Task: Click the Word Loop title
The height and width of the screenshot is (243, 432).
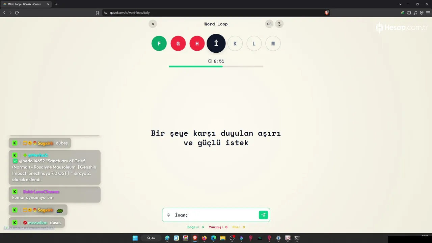Action: tap(216, 24)
